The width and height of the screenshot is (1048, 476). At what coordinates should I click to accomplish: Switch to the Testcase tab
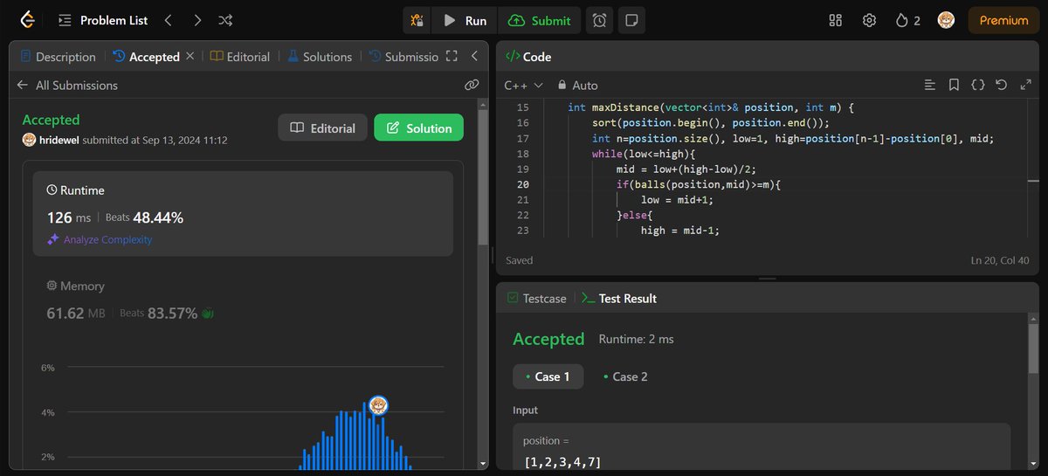click(x=536, y=299)
